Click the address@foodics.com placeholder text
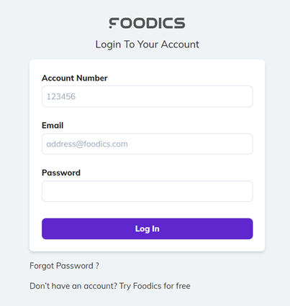Screen dimensions: 290x306 [x=87, y=144]
